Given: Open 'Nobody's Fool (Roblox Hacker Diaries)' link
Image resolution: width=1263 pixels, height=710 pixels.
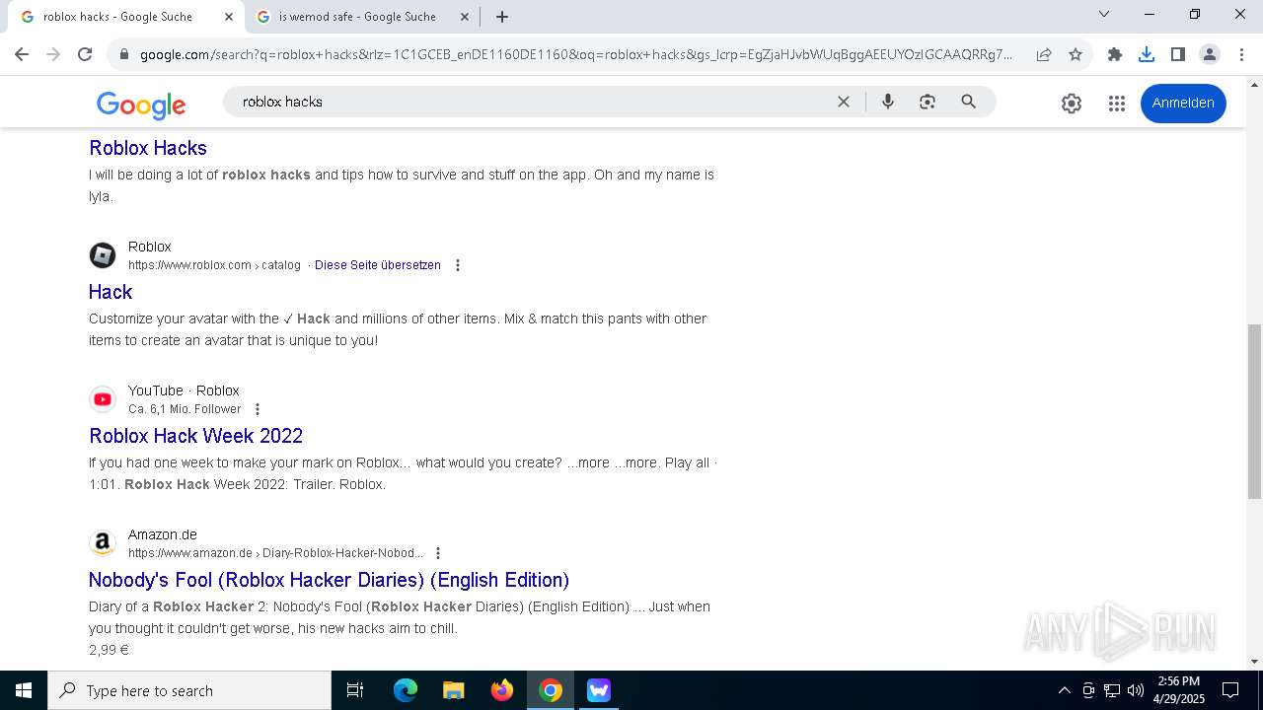Looking at the screenshot, I should [330, 580].
